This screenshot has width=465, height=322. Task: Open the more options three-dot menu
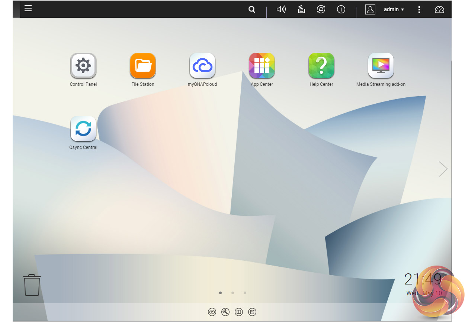(419, 10)
